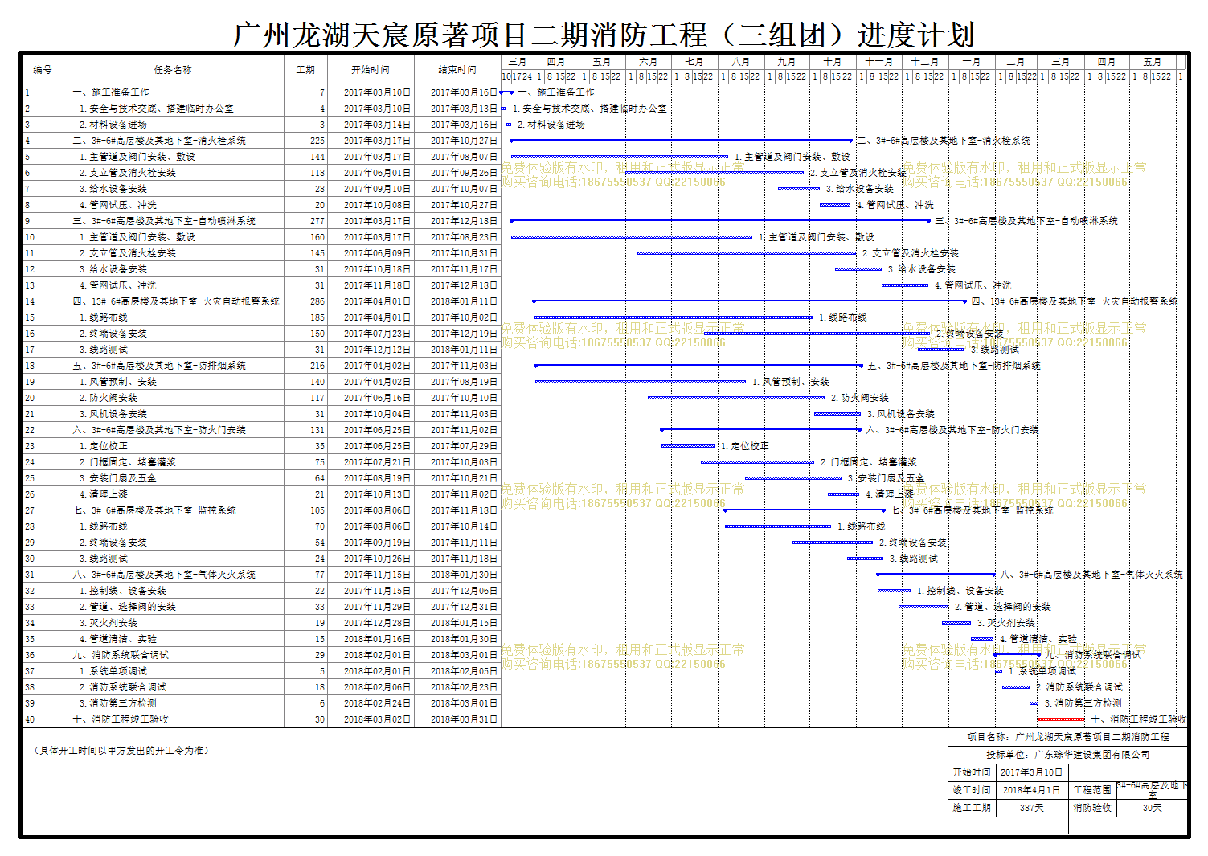Click the duration value 216 in row 18
1208x856 pixels.
tap(317, 366)
